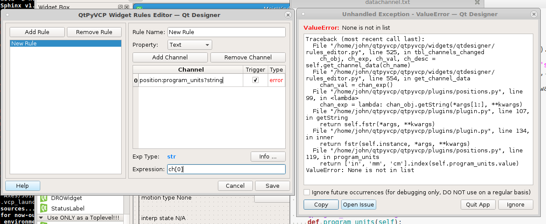Click the Type column header

(x=276, y=69)
